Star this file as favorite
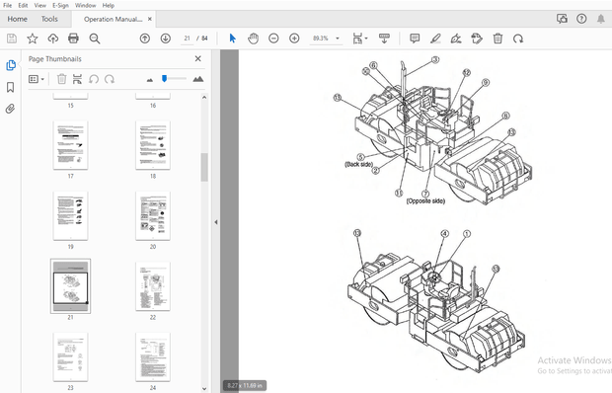Image resolution: width=612 pixels, height=393 pixels. point(33,39)
